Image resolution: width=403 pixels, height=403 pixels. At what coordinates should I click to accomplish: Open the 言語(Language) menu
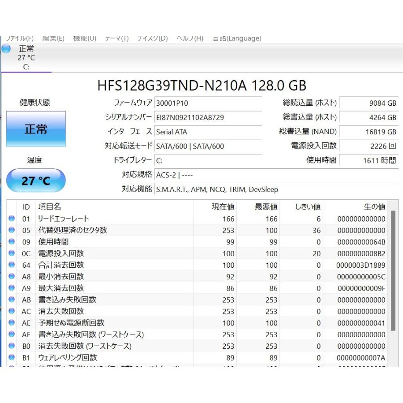click(236, 39)
